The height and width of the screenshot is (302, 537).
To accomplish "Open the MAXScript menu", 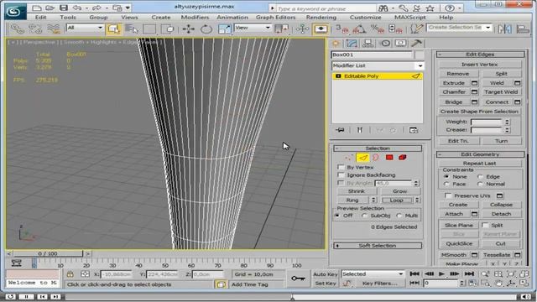I will (x=410, y=17).
